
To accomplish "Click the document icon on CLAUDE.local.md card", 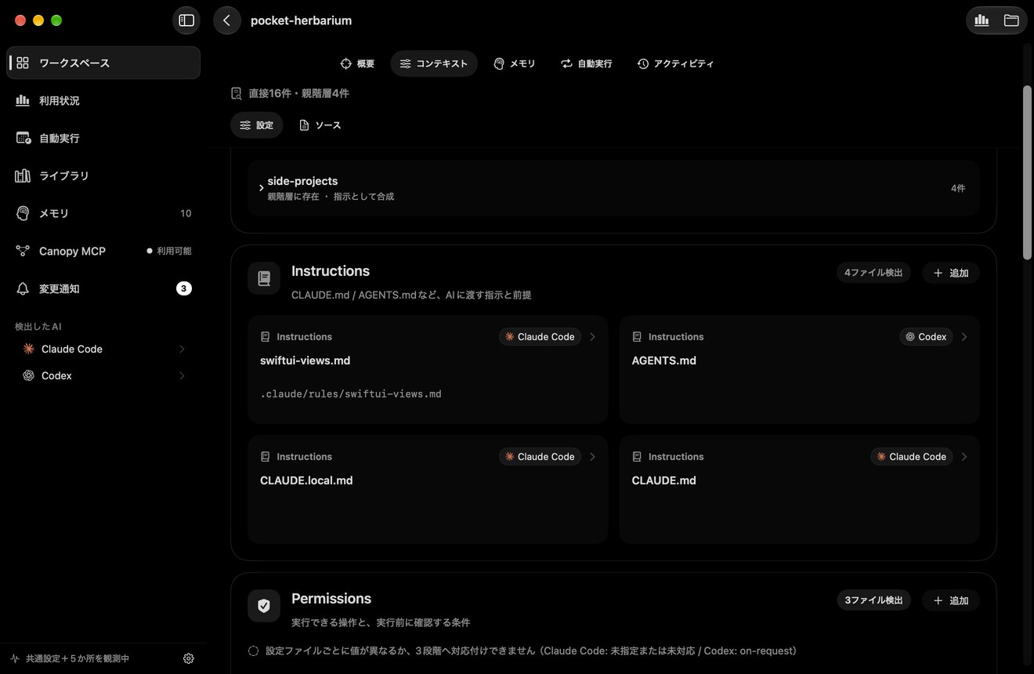I will [x=265, y=456].
